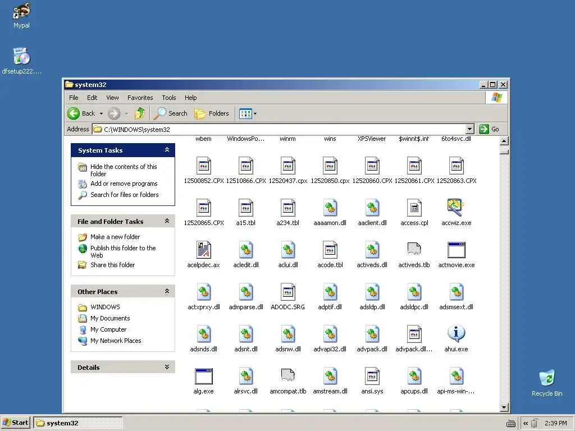575x431 pixels.
Task: Select the actmovie.exe file icon
Action: 456,250
